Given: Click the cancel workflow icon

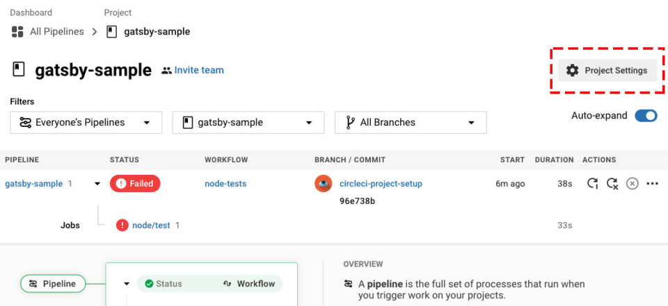Looking at the screenshot, I should point(633,184).
